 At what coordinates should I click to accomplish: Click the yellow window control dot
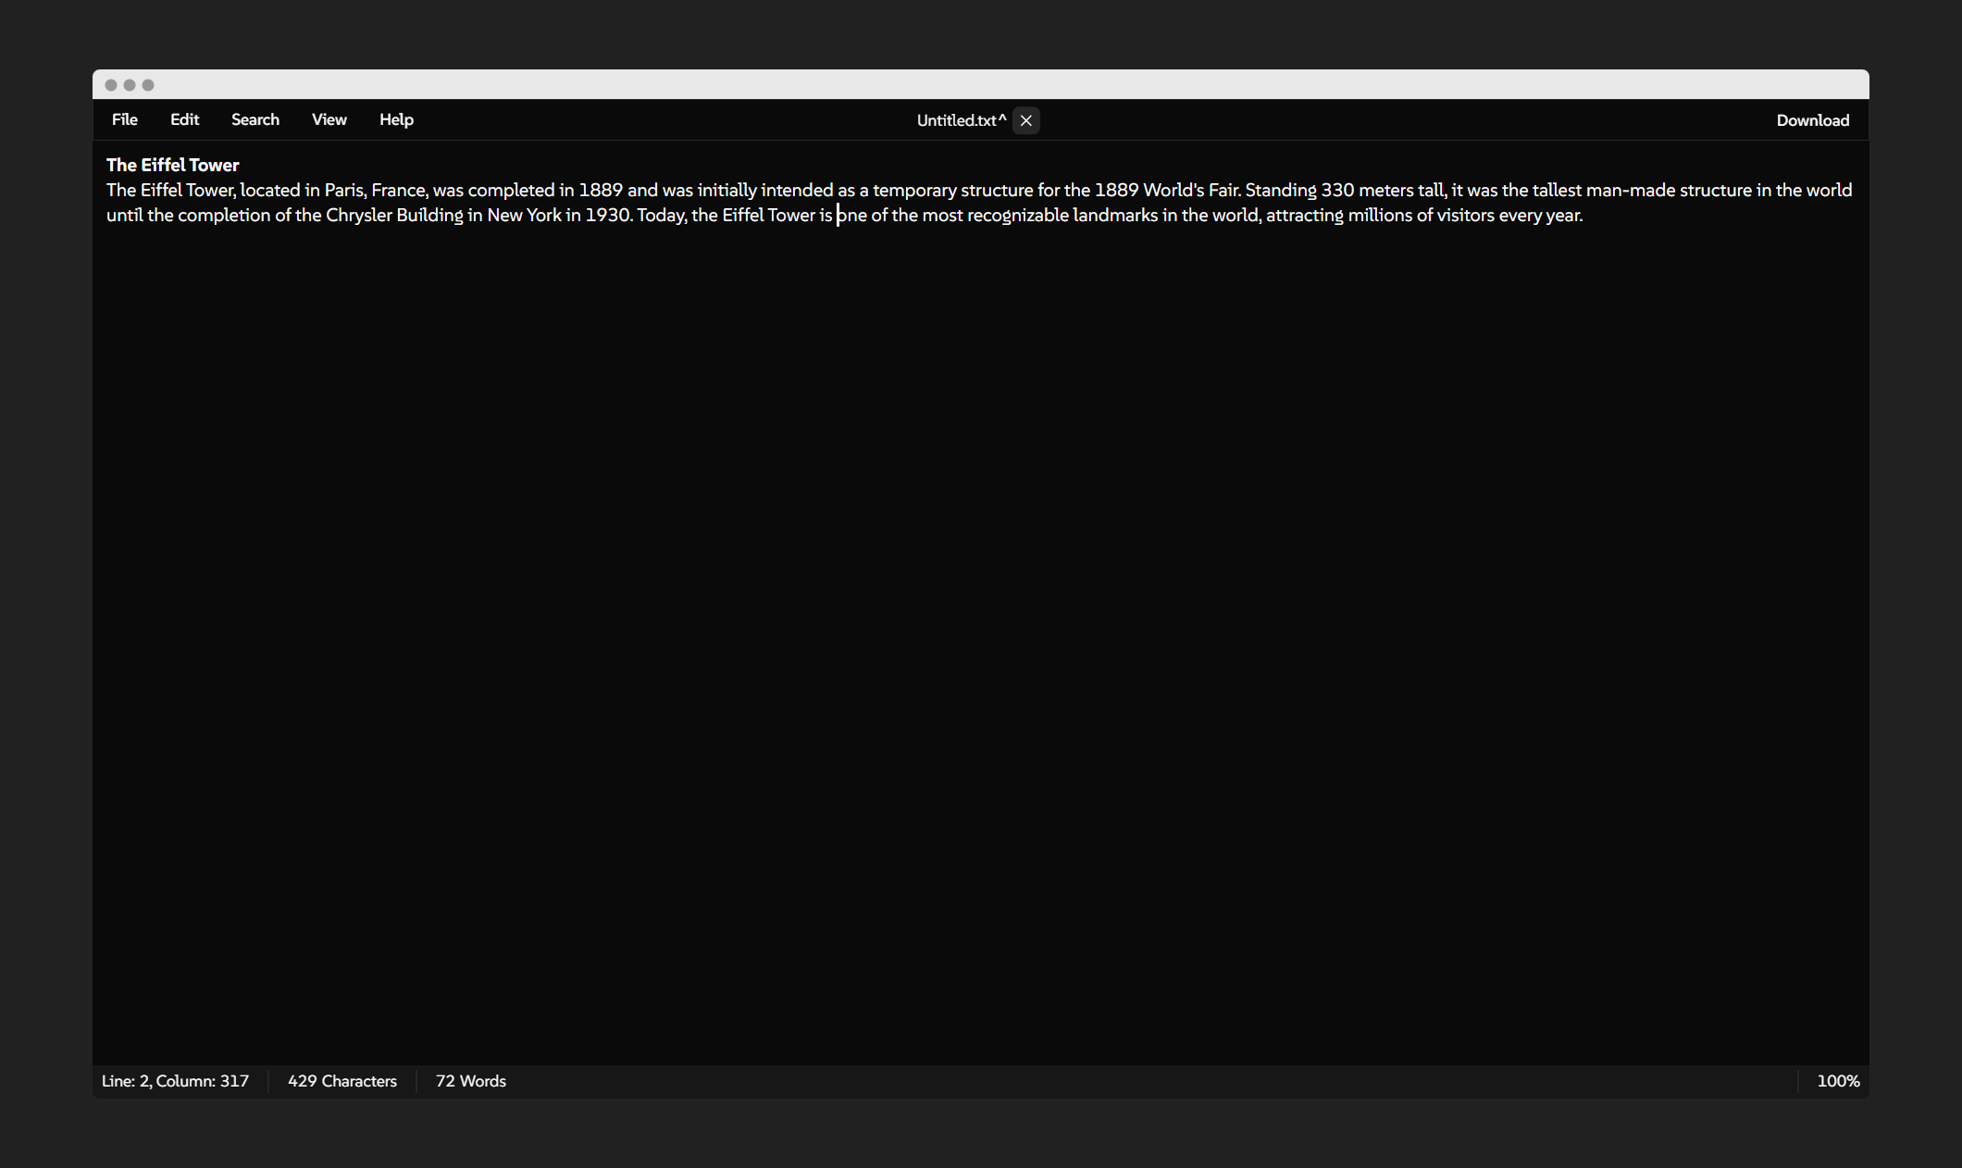pos(130,84)
